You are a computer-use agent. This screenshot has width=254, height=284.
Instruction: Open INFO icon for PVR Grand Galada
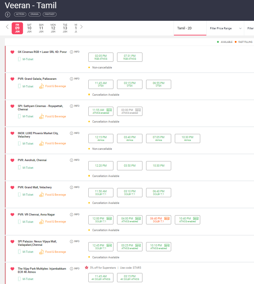pyautogui.click(x=72, y=79)
